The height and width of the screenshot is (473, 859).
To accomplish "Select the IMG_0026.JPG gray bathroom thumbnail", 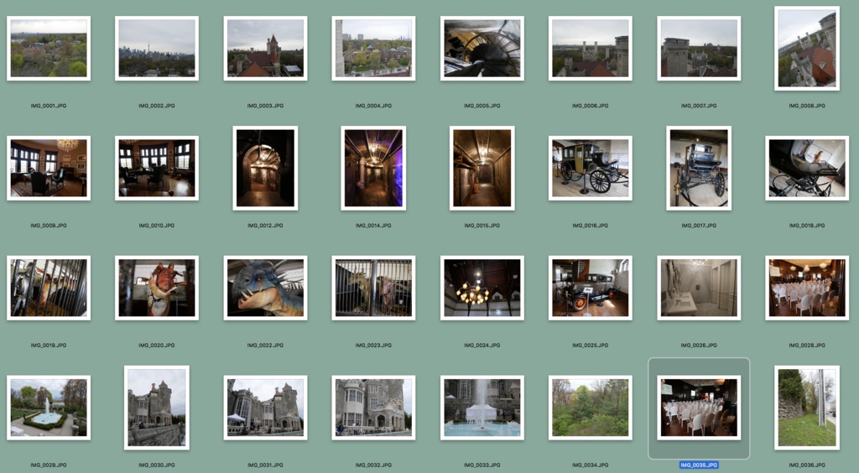I will (699, 288).
